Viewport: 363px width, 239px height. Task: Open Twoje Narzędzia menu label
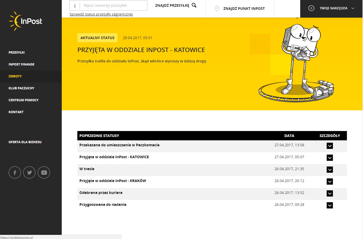coord(333,8)
